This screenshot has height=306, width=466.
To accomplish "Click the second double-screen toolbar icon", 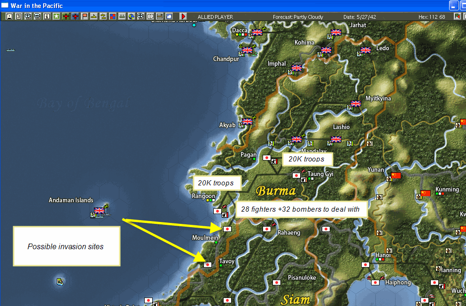I will (38, 16).
